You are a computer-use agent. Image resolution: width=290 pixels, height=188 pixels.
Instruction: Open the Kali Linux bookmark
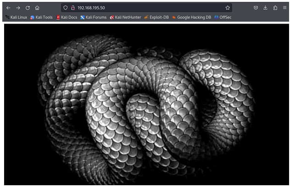click(17, 17)
